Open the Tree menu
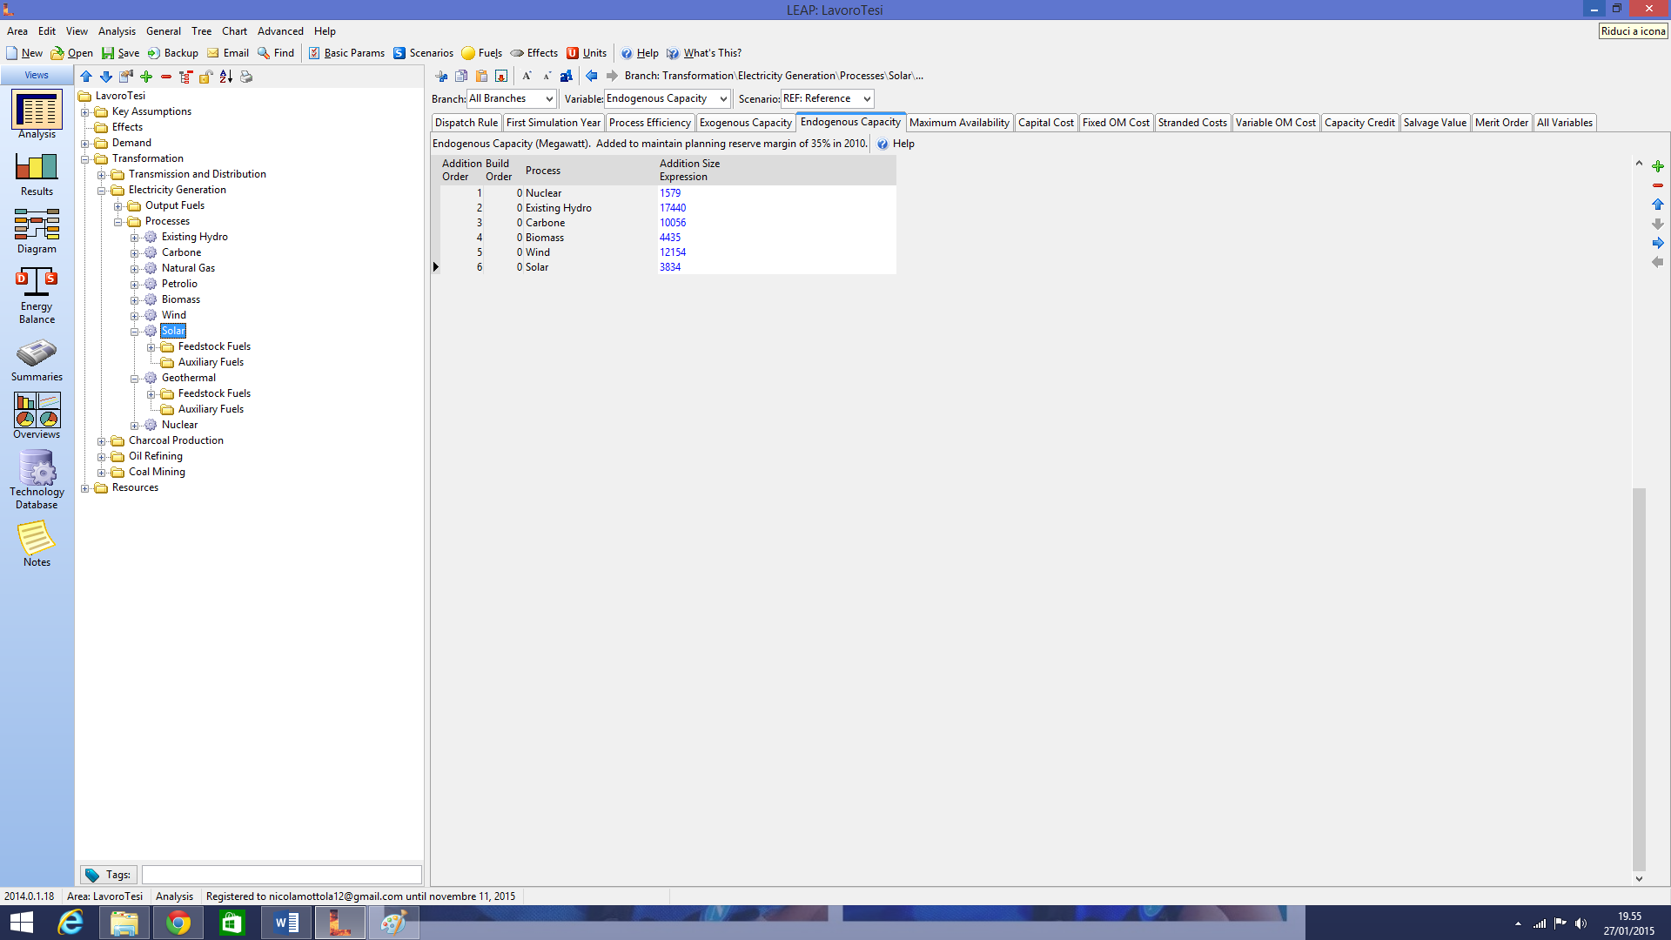Screen dimensions: 1671x940 click(x=201, y=31)
